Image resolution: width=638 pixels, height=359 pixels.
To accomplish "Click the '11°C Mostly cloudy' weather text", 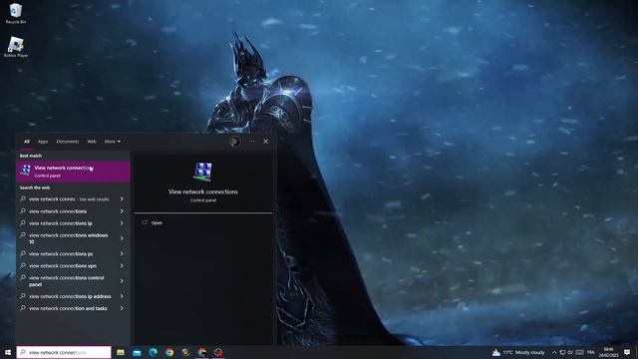I will [x=523, y=352].
